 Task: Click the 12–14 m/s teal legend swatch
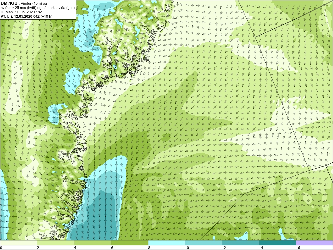pos(240,243)
